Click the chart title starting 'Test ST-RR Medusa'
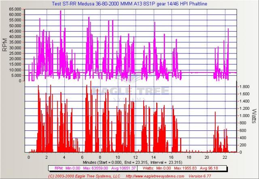 click(129, 3)
